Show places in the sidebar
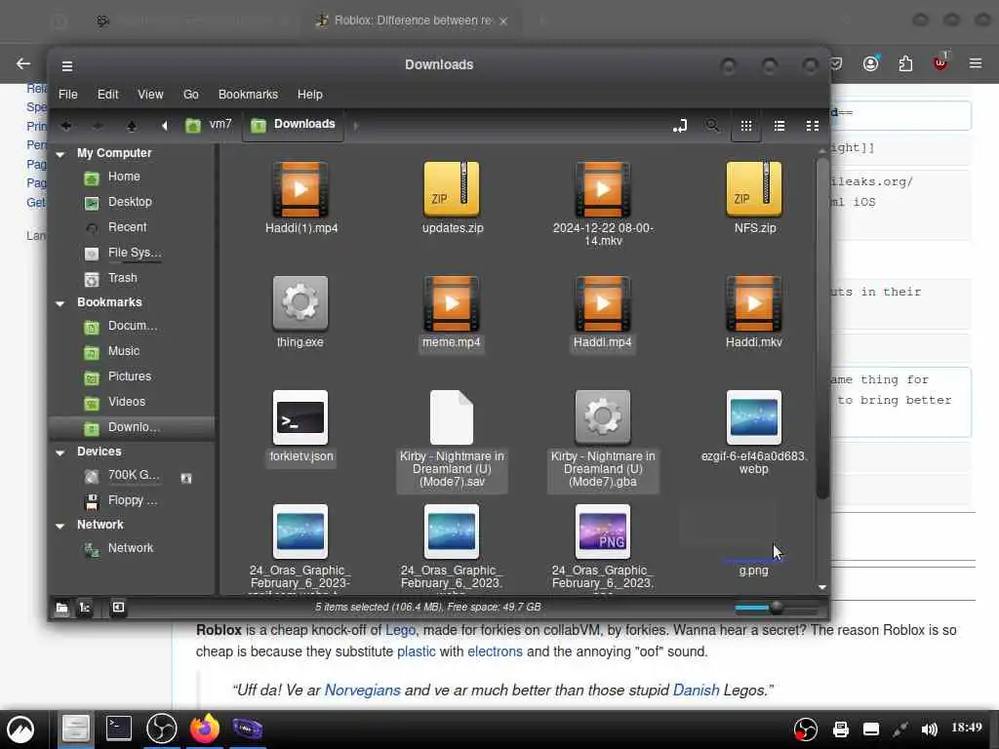 click(x=61, y=608)
